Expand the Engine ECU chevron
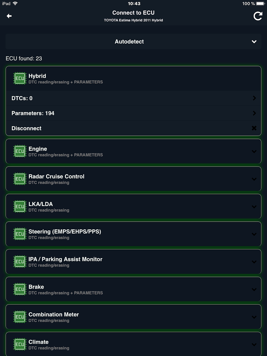 tap(254, 152)
